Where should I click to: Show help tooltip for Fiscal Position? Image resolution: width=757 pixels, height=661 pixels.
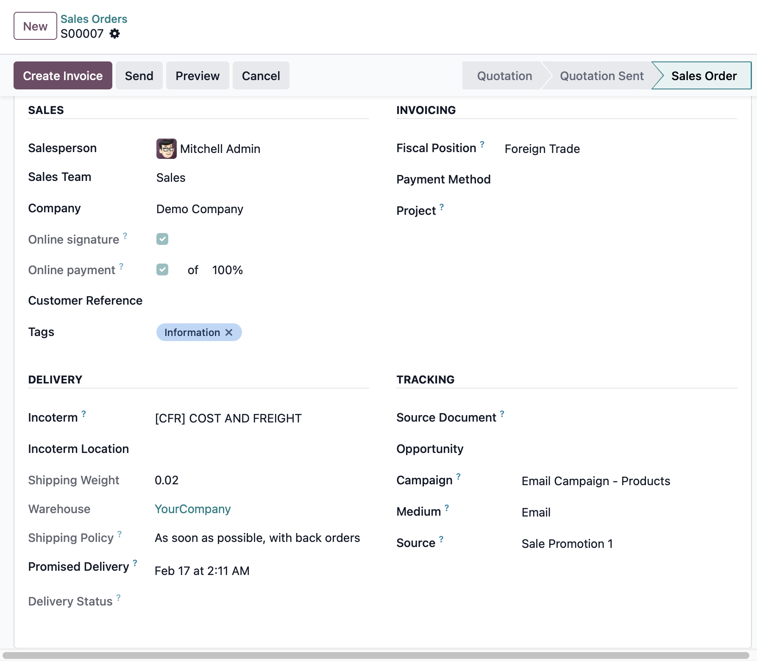[482, 144]
